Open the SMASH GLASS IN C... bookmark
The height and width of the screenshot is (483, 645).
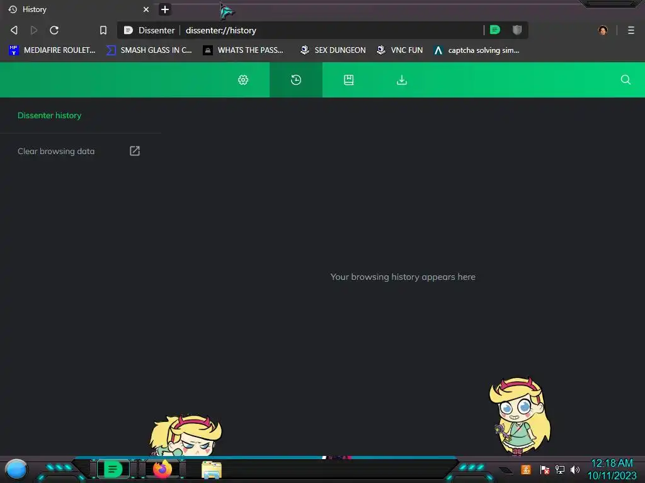pos(149,50)
